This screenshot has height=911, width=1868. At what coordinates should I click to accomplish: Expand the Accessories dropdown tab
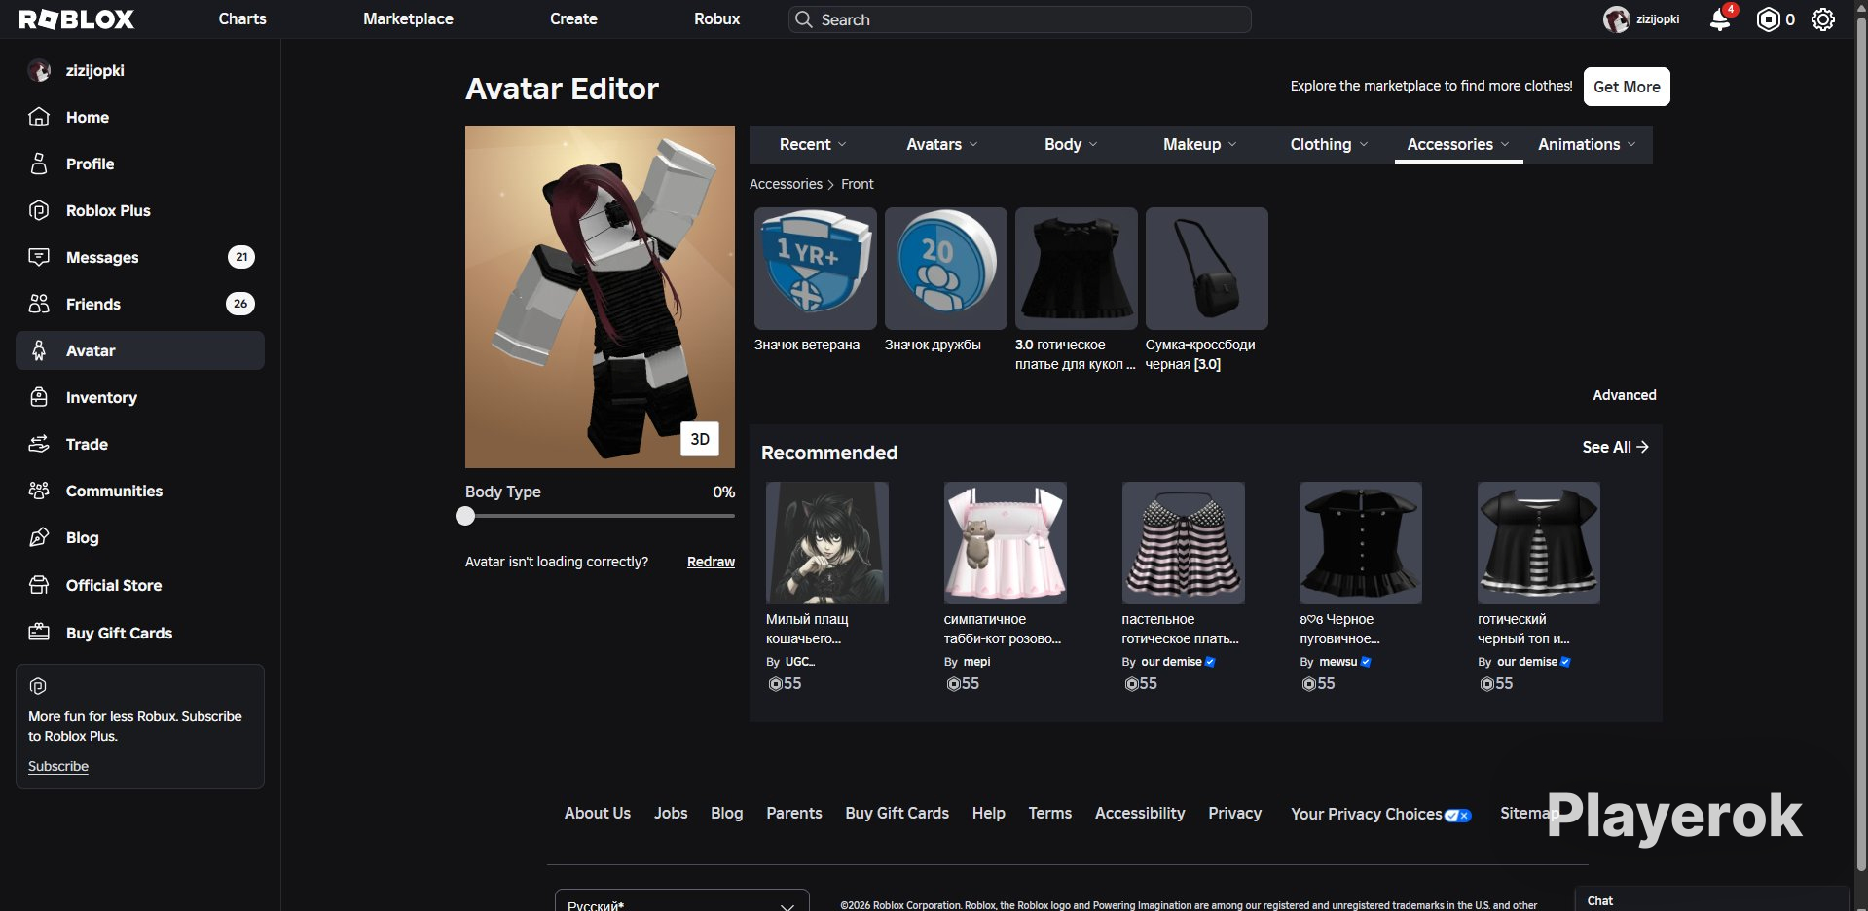point(1458,144)
